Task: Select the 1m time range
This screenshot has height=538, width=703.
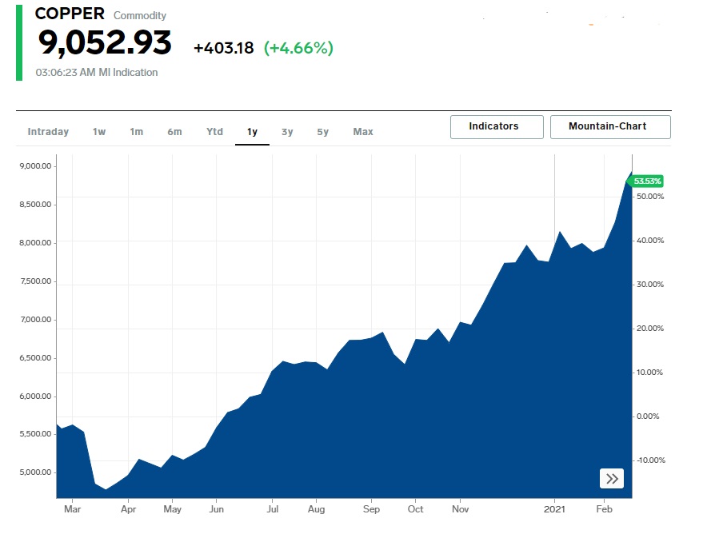Action: tap(137, 132)
